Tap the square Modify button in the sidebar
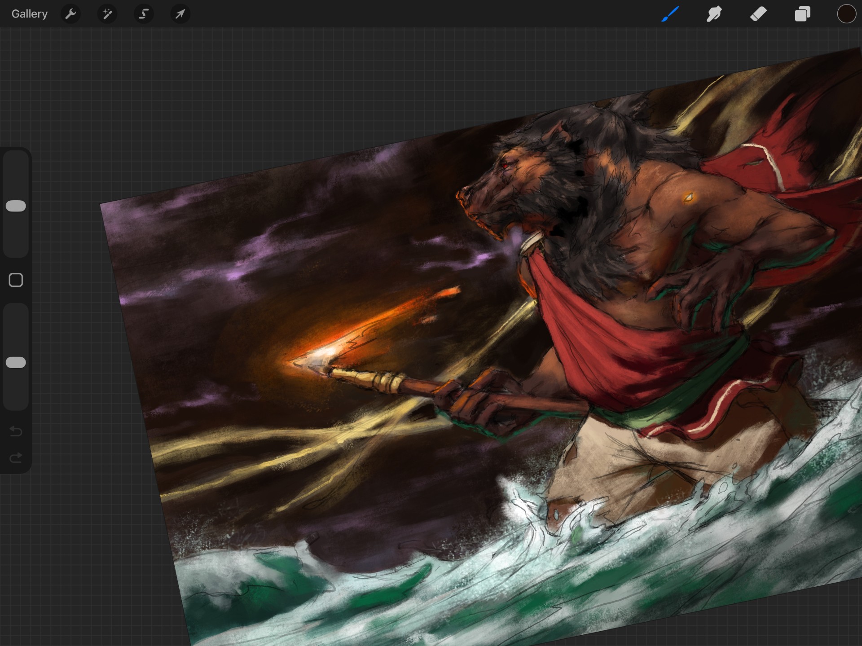 click(x=16, y=280)
